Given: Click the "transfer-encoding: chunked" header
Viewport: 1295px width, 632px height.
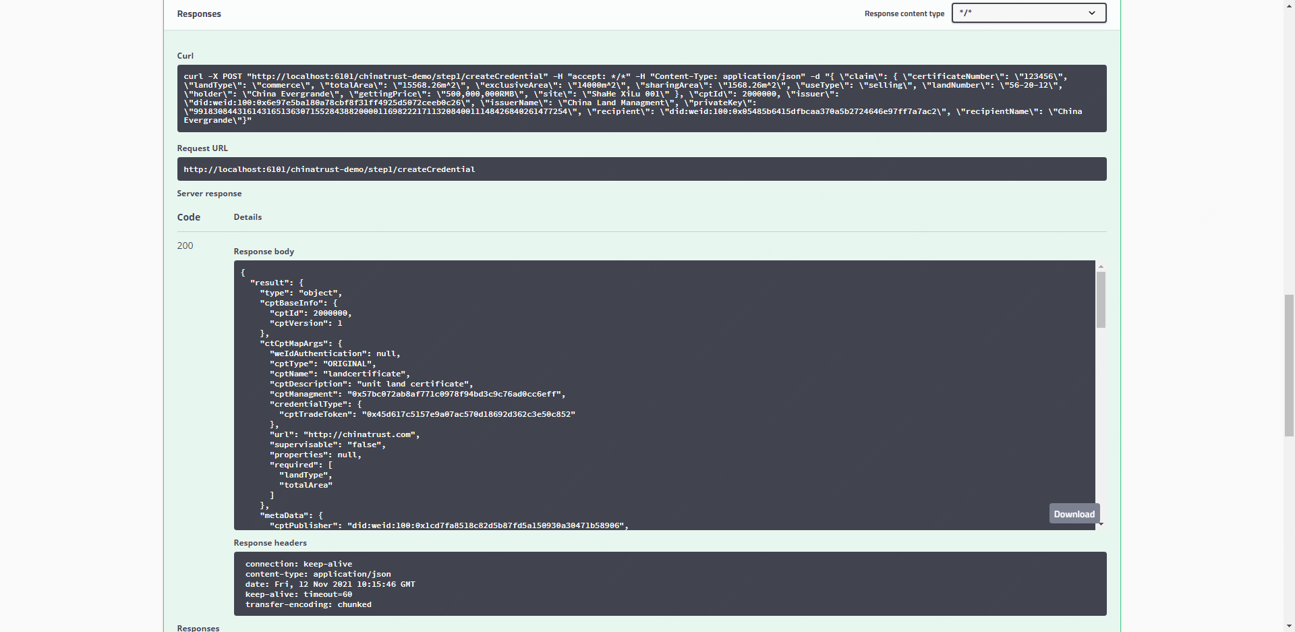Looking at the screenshot, I should (x=308, y=604).
